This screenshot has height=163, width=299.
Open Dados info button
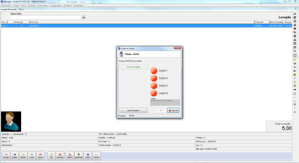(14, 155)
